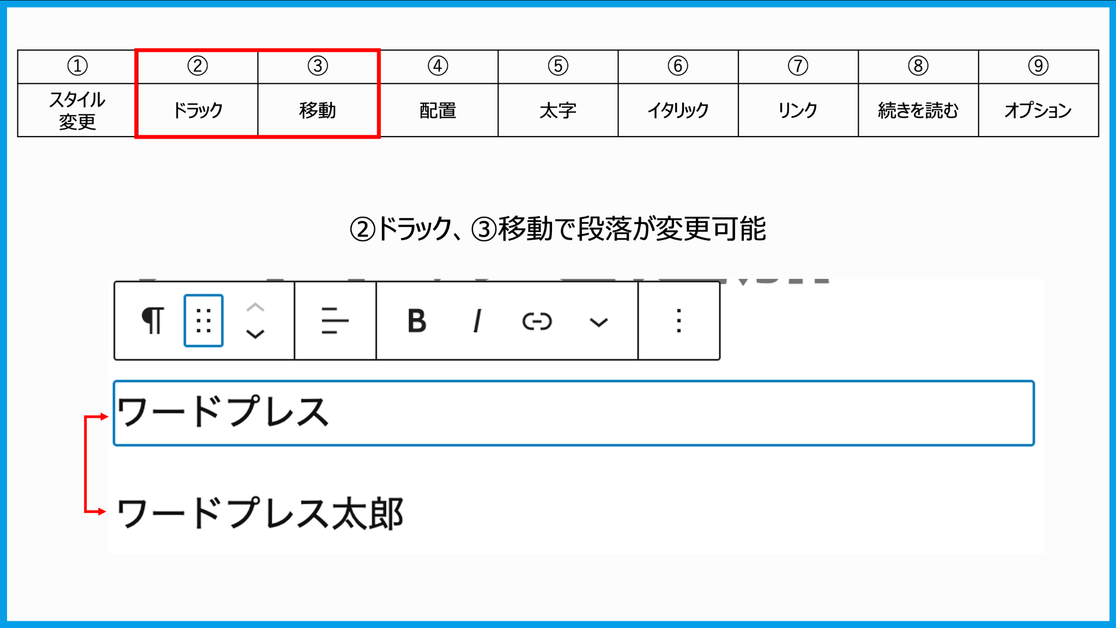
Task: Select the スタイル変更 table cell
Action: coord(77,110)
